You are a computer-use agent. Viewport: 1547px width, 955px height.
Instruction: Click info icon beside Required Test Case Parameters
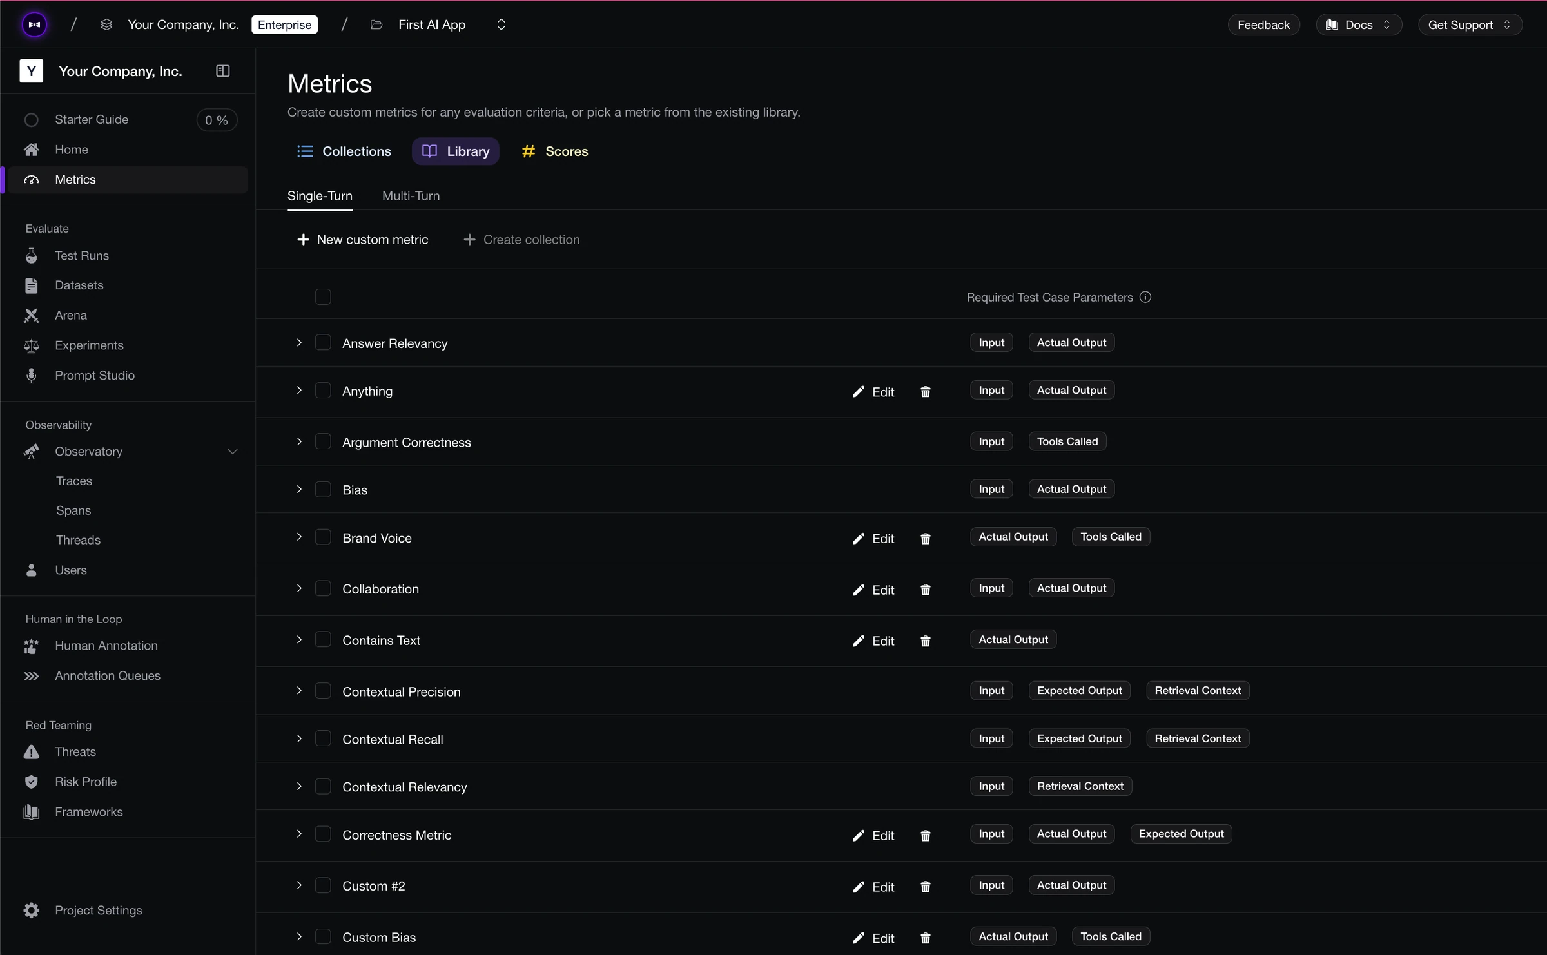click(x=1145, y=297)
